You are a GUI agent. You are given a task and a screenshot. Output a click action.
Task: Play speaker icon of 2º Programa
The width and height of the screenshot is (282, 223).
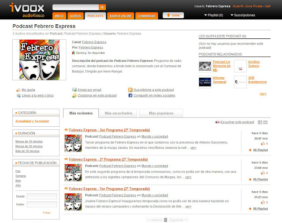click(x=66, y=159)
